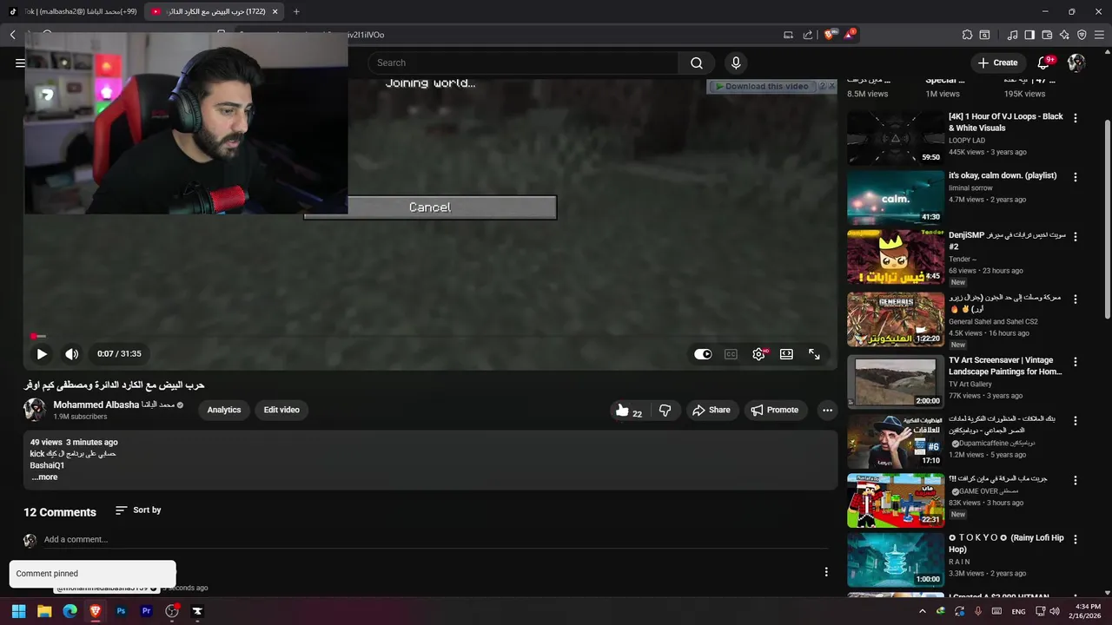1112x625 pixels.
Task: Open the browser extensions puzzle icon
Action: click(x=967, y=35)
